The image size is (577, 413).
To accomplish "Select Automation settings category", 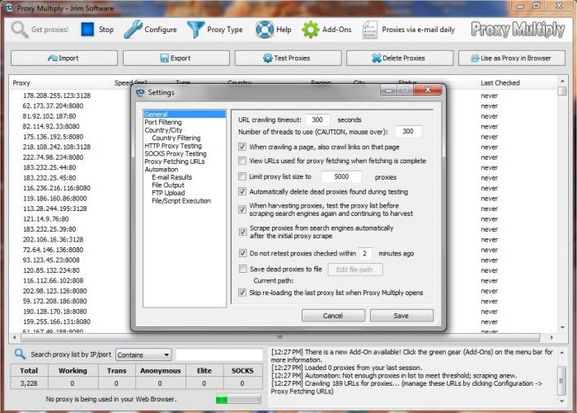I will tap(162, 169).
